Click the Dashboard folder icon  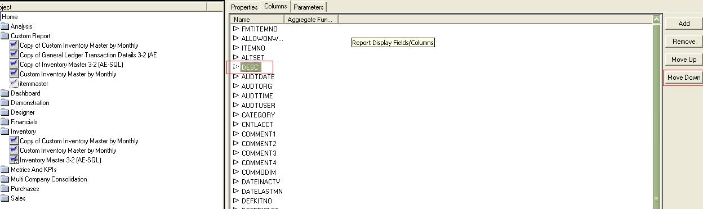tap(5, 93)
